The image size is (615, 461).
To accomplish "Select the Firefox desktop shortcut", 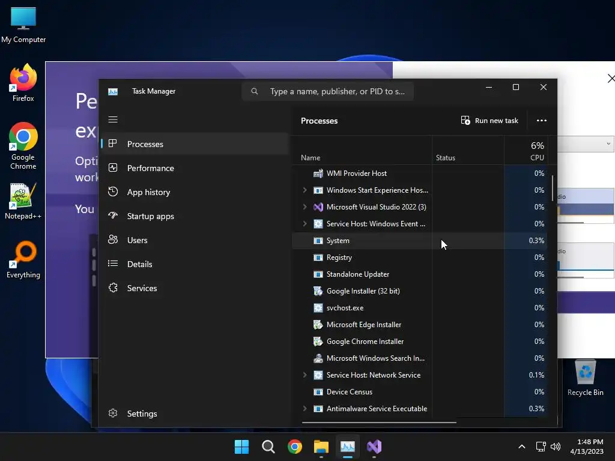I will click(23, 83).
